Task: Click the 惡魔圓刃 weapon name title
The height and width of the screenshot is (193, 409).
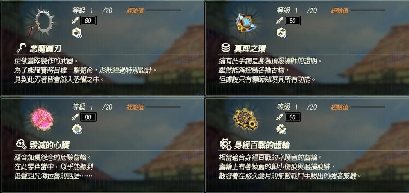Action: (46, 49)
